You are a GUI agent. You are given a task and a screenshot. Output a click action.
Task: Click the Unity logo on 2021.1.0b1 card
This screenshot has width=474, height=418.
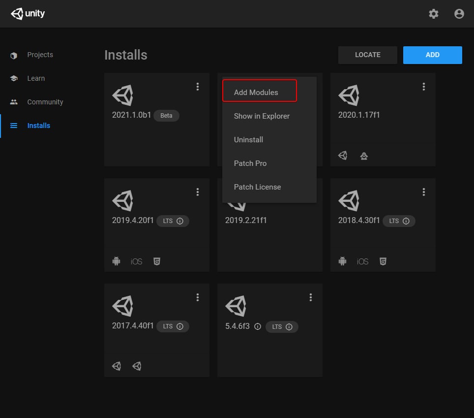pos(123,96)
